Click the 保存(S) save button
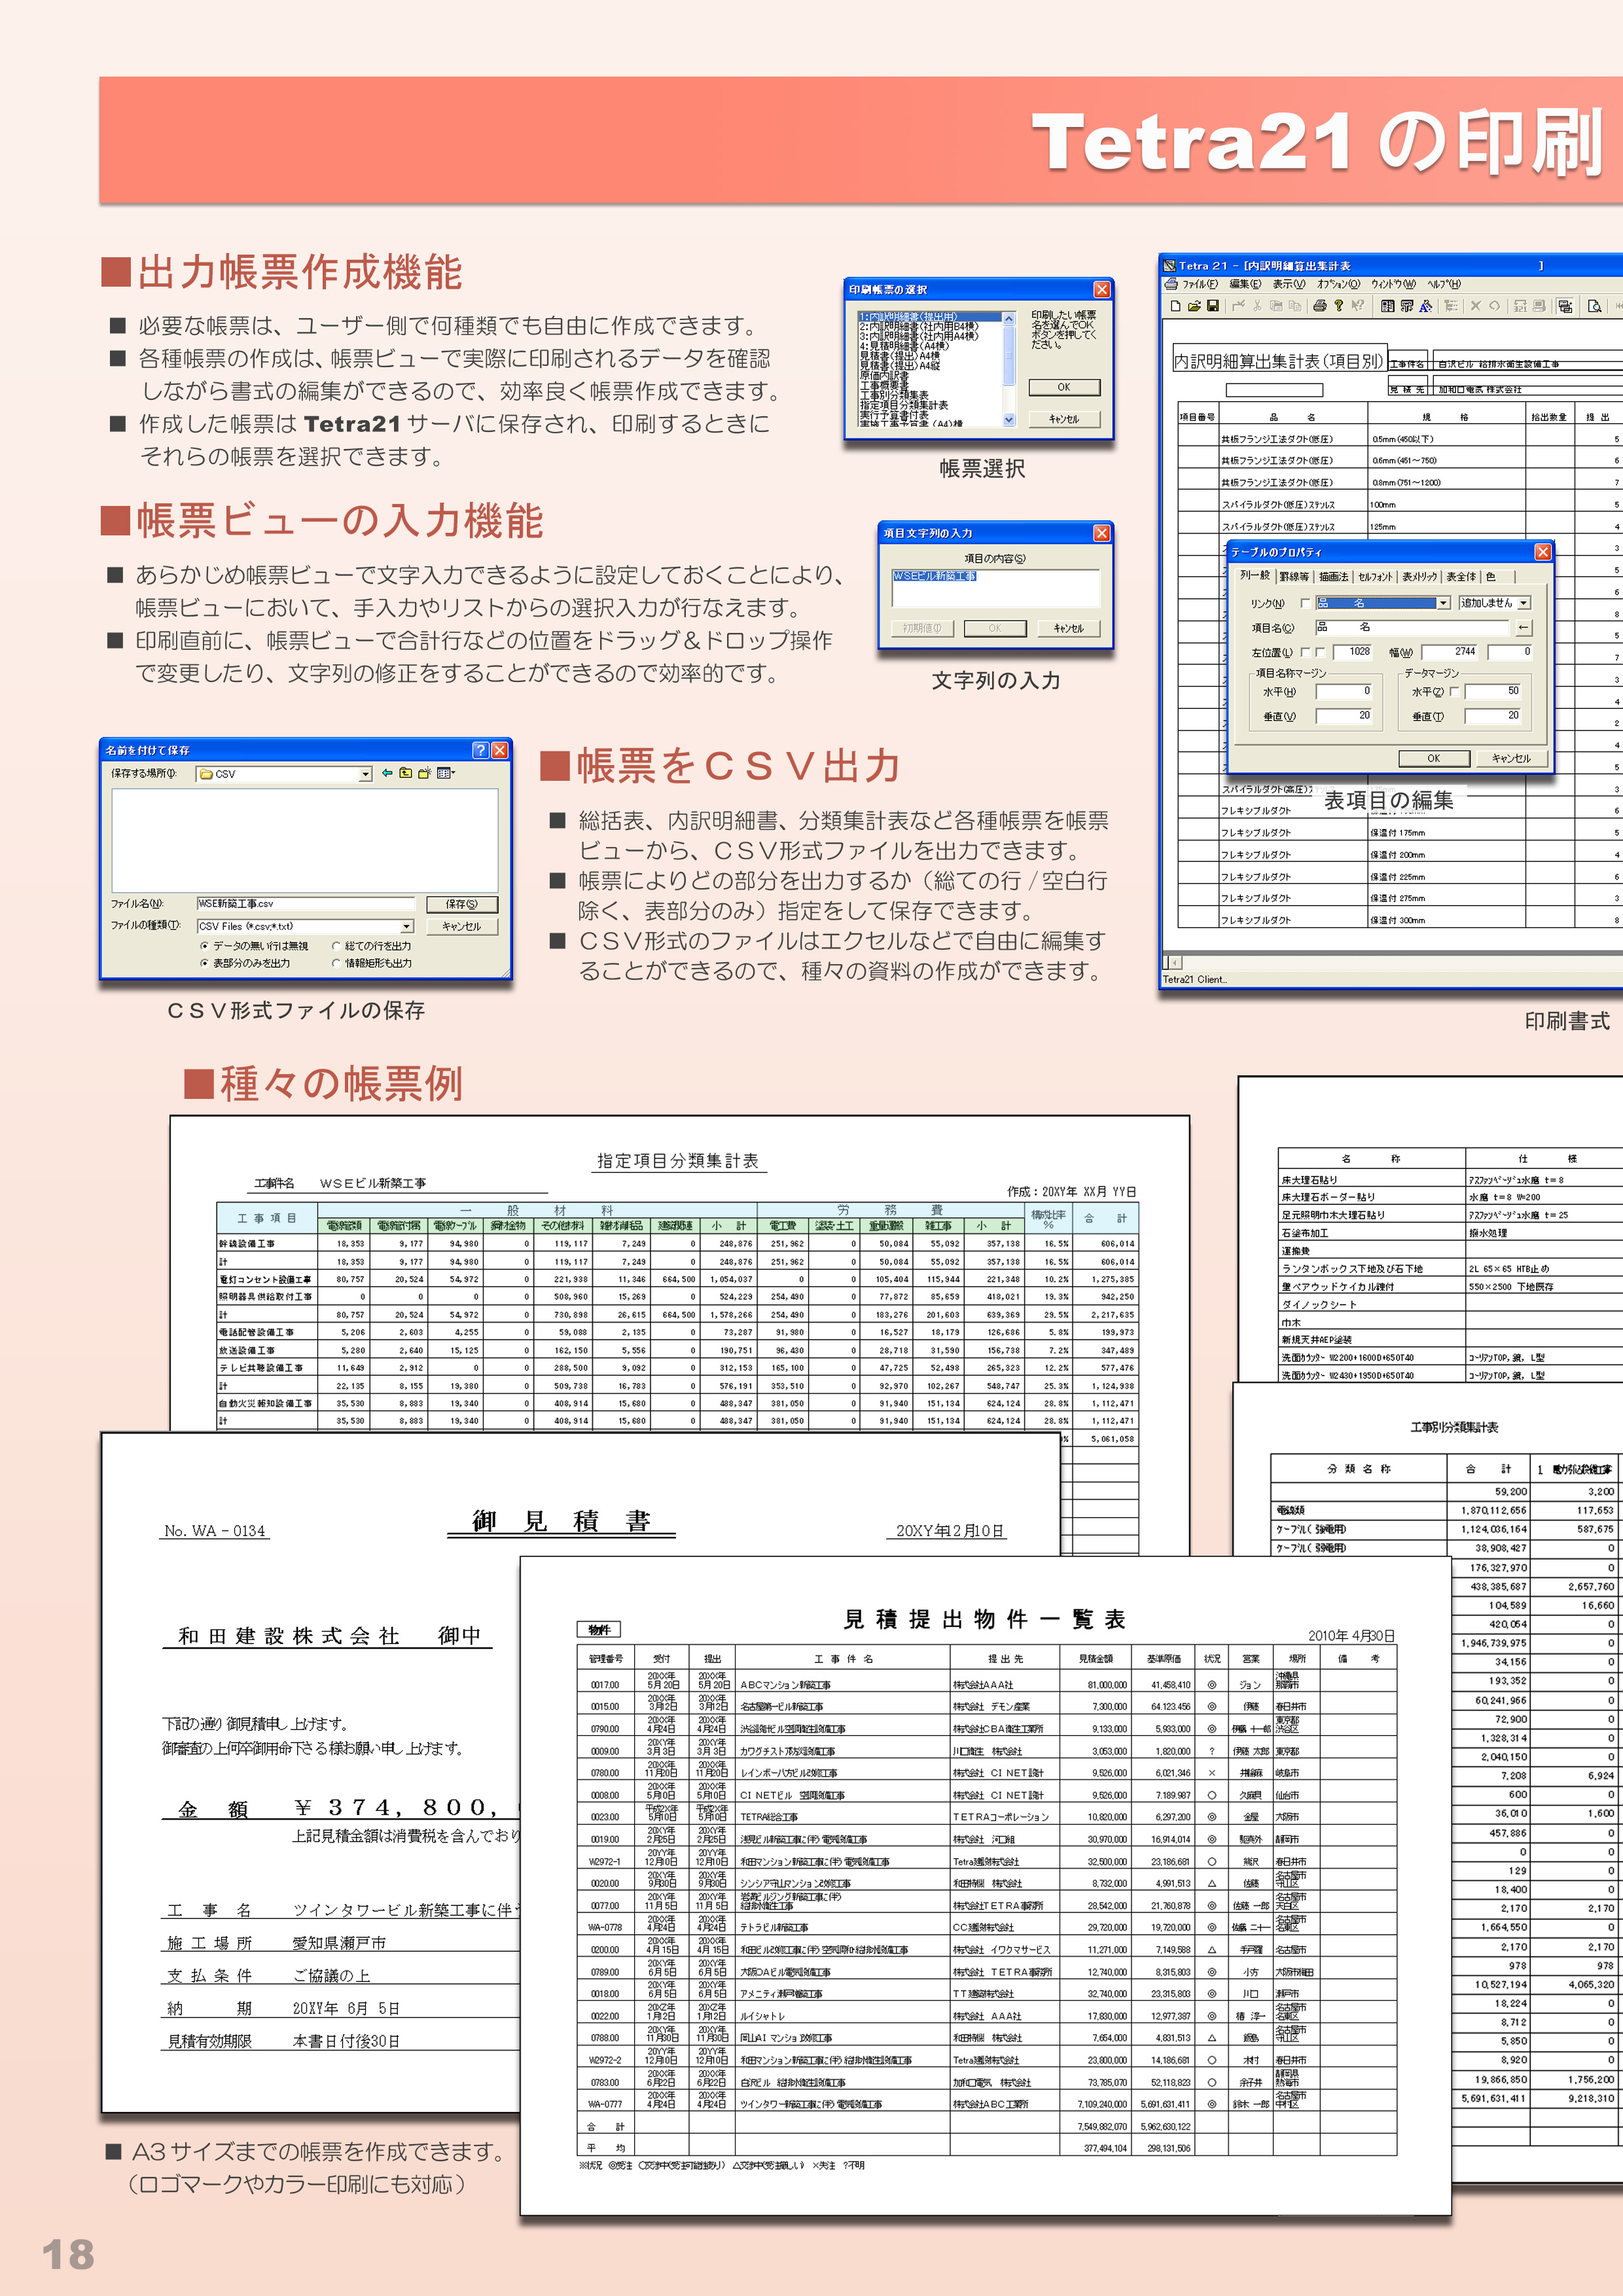Viewport: 1623px width, 2296px height. coord(461,904)
